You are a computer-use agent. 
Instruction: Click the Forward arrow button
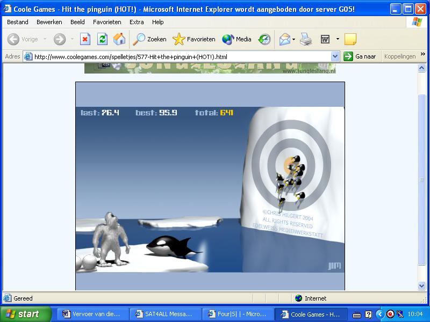pyautogui.click(x=60, y=39)
